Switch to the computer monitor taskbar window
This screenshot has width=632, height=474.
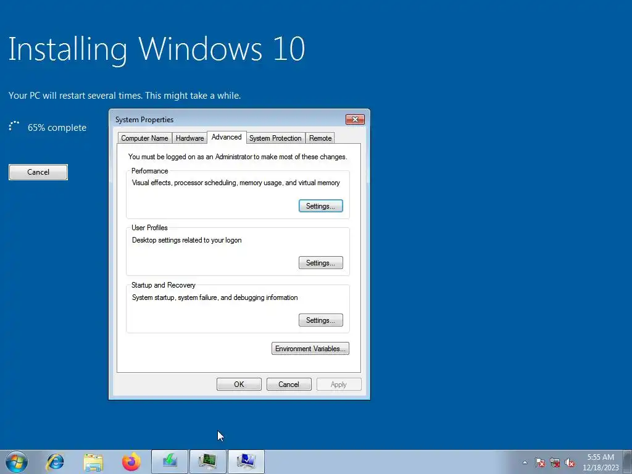click(207, 462)
